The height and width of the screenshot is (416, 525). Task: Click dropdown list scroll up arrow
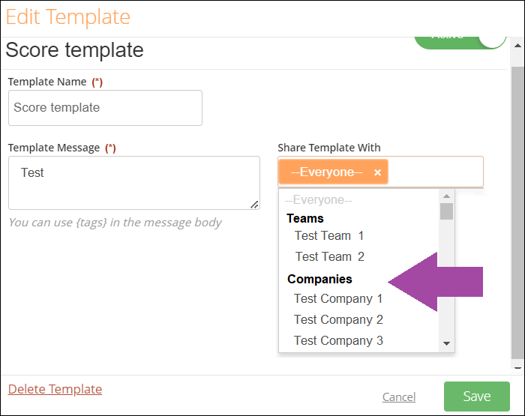(x=446, y=196)
